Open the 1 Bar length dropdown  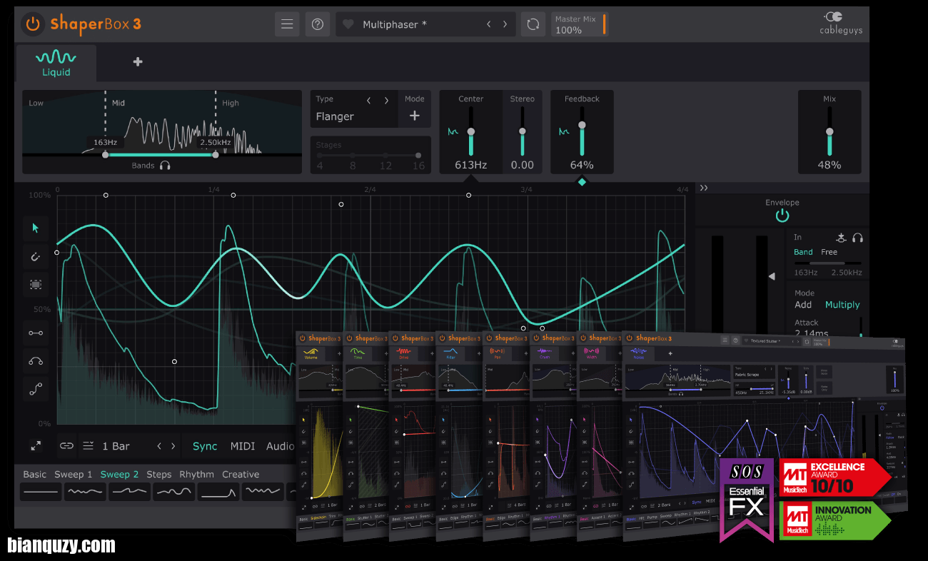pyautogui.click(x=116, y=446)
